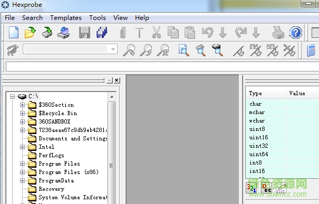Select the Documents and Settings folder
The height and width of the screenshot is (204, 319).
tap(73, 138)
